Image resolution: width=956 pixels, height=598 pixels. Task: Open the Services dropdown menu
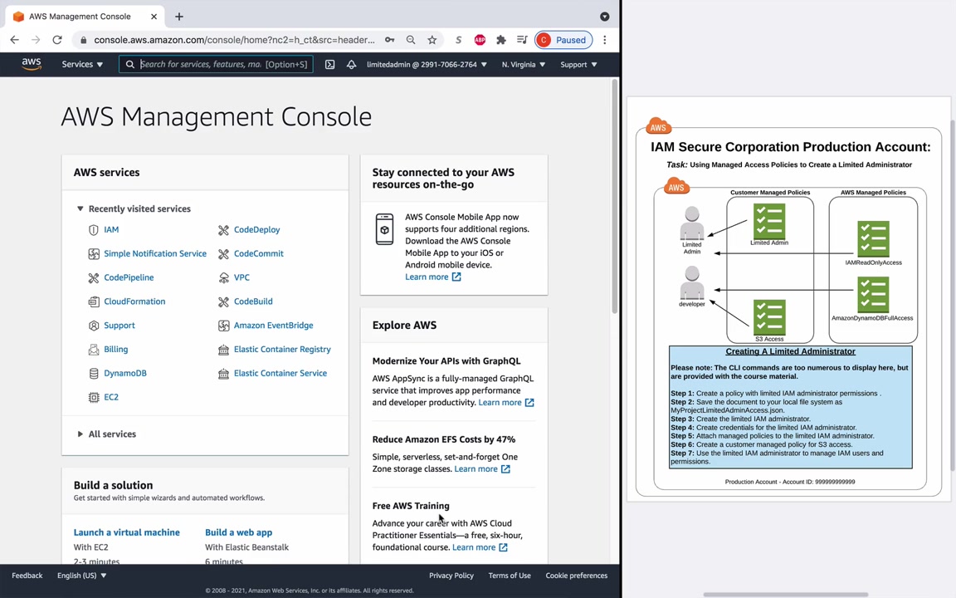click(x=82, y=64)
